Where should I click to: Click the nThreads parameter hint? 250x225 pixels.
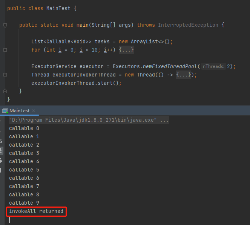click(x=213, y=66)
